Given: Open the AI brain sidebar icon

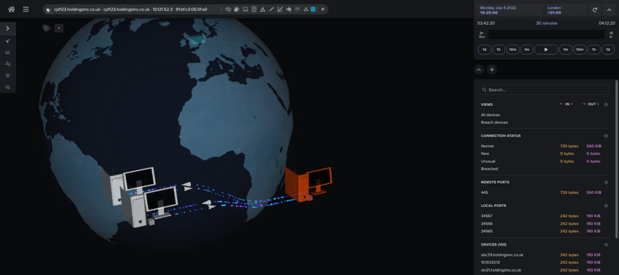Looking at the screenshot, I should tap(8, 87).
